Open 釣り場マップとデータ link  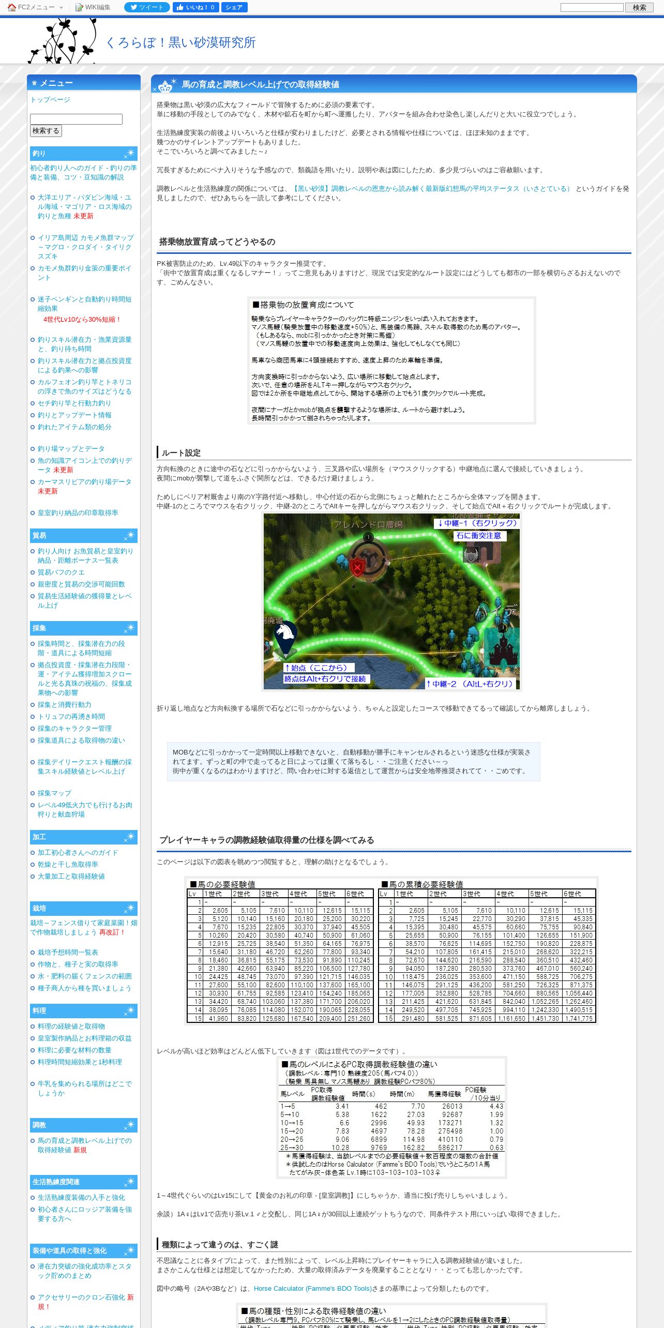click(71, 448)
